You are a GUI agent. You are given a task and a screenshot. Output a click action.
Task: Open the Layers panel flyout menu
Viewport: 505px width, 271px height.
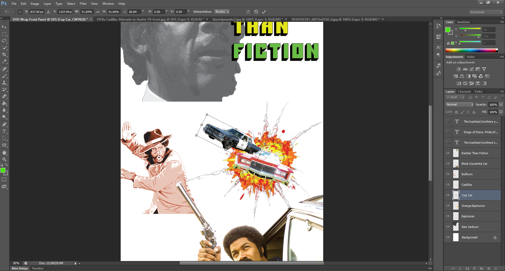point(502,92)
